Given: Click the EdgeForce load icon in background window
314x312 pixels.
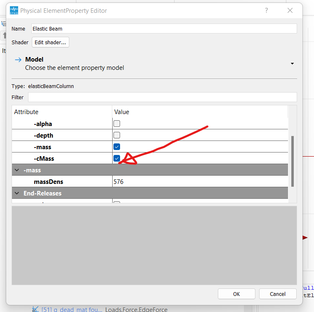Looking at the screenshot, I should point(35,310).
